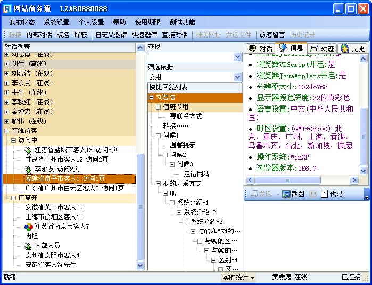Screen dimensions: 372x285
Task: Open the 查找 search combo box arrow
Action: point(237,57)
